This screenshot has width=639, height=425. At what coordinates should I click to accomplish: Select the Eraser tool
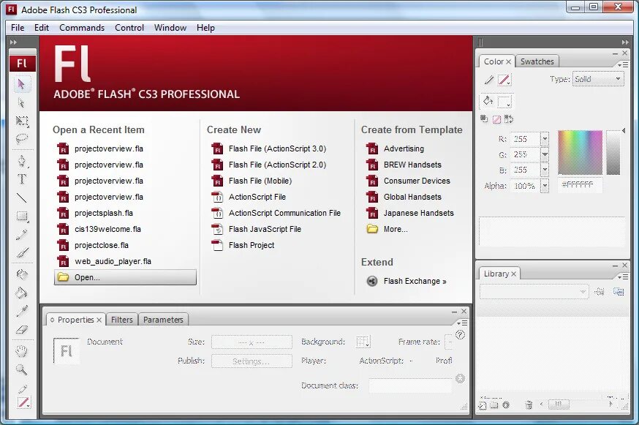[22, 329]
